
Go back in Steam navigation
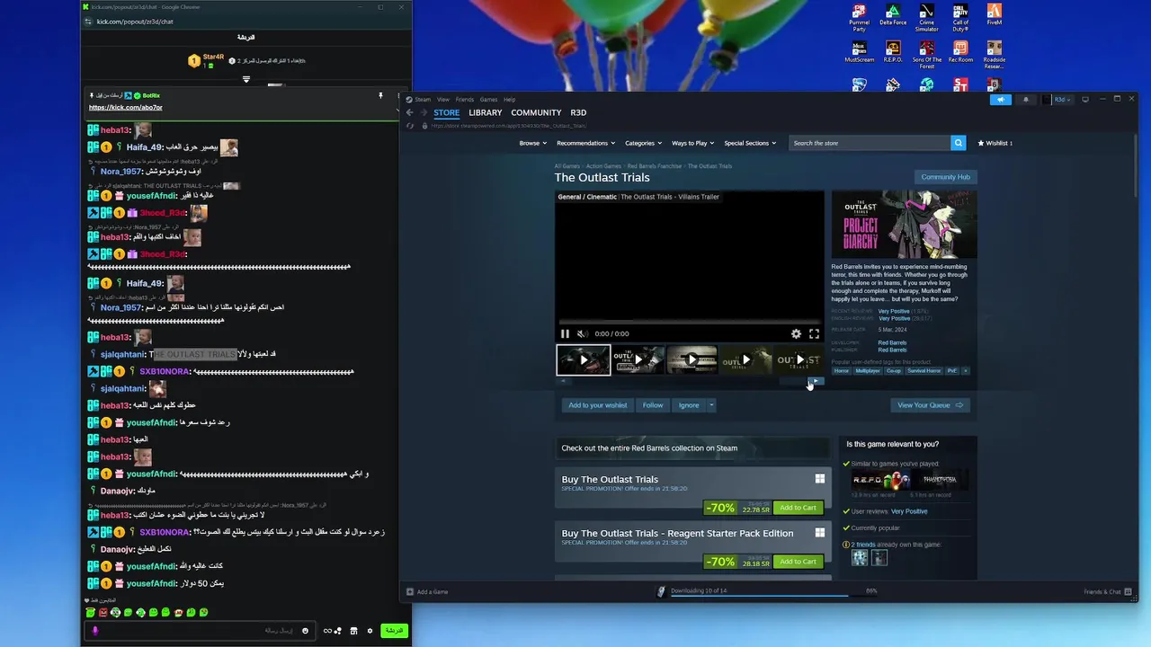point(410,112)
